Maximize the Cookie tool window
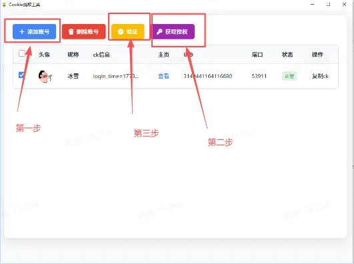The height and width of the screenshot is (264, 354). tap(328, 4)
